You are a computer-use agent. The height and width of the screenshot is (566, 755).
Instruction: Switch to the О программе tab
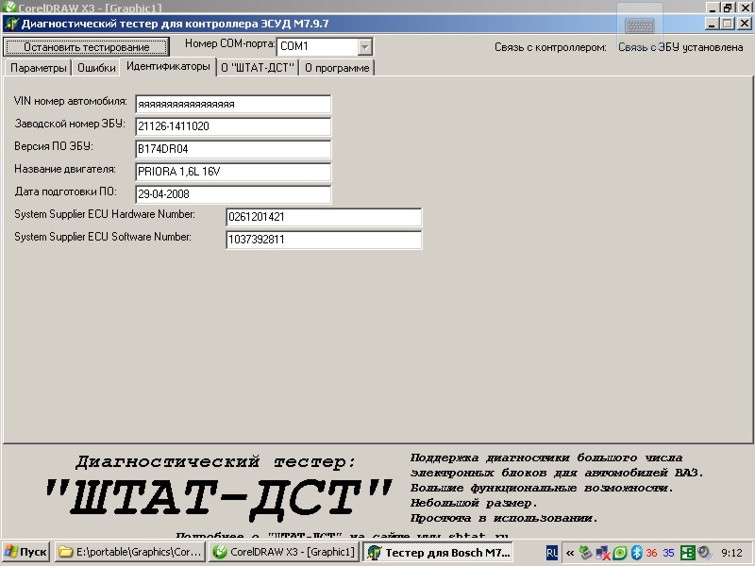click(x=337, y=68)
